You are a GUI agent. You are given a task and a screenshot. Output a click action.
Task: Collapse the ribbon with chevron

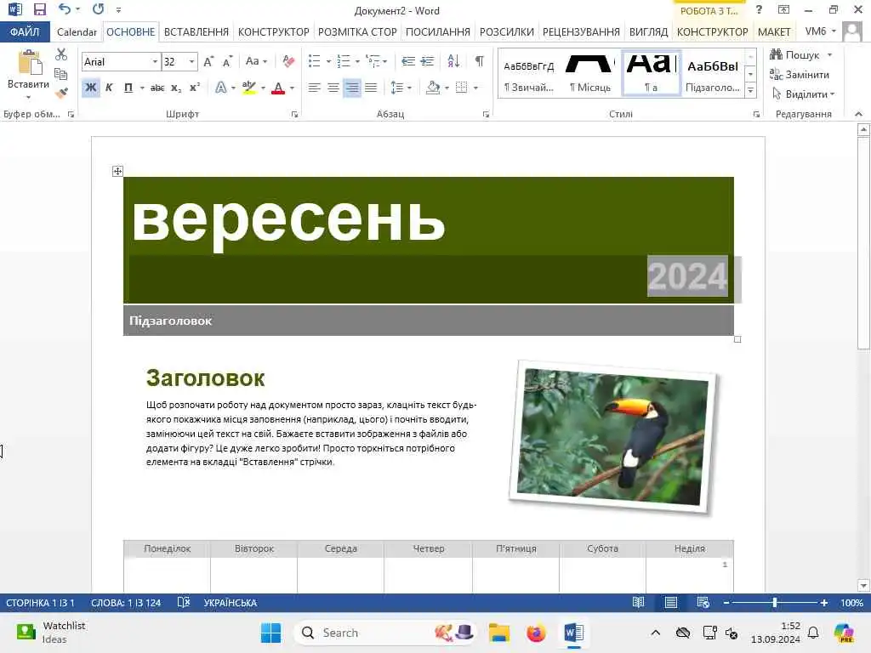tap(859, 114)
